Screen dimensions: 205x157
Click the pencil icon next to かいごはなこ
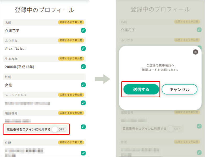pos(83,48)
